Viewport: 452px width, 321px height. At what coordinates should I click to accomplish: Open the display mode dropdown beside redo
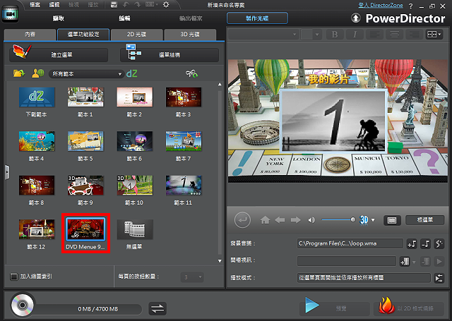point(152,5)
